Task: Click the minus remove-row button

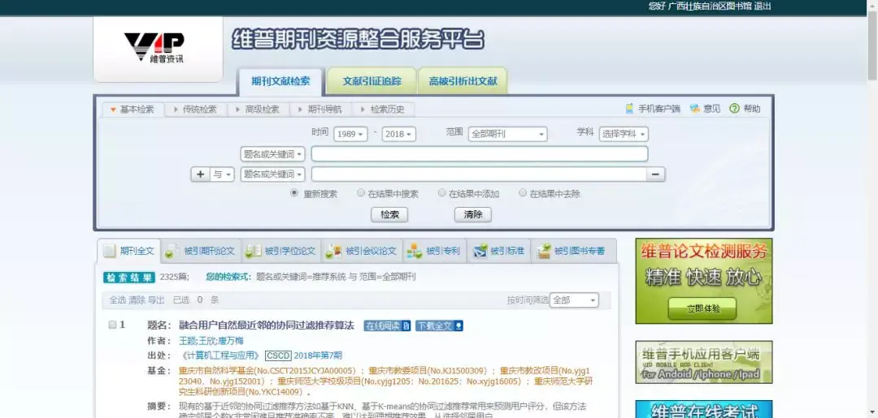Action: 655,175
